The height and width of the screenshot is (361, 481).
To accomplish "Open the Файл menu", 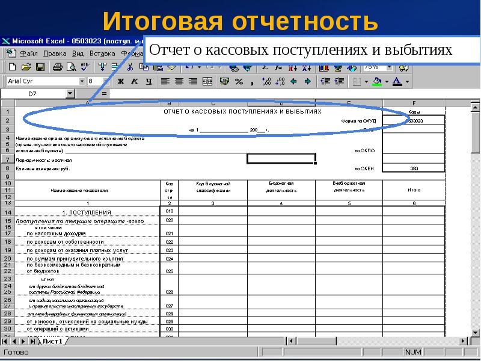I will [29, 53].
